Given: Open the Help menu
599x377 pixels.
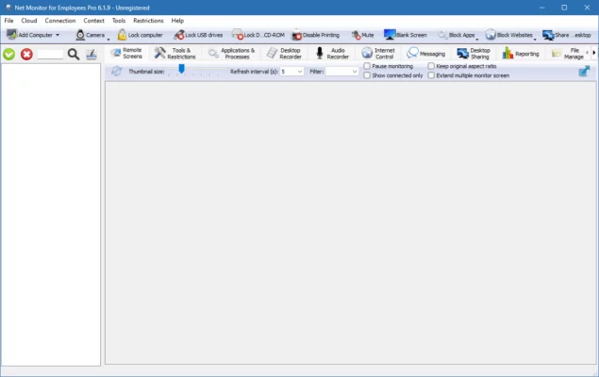Looking at the screenshot, I should point(177,21).
